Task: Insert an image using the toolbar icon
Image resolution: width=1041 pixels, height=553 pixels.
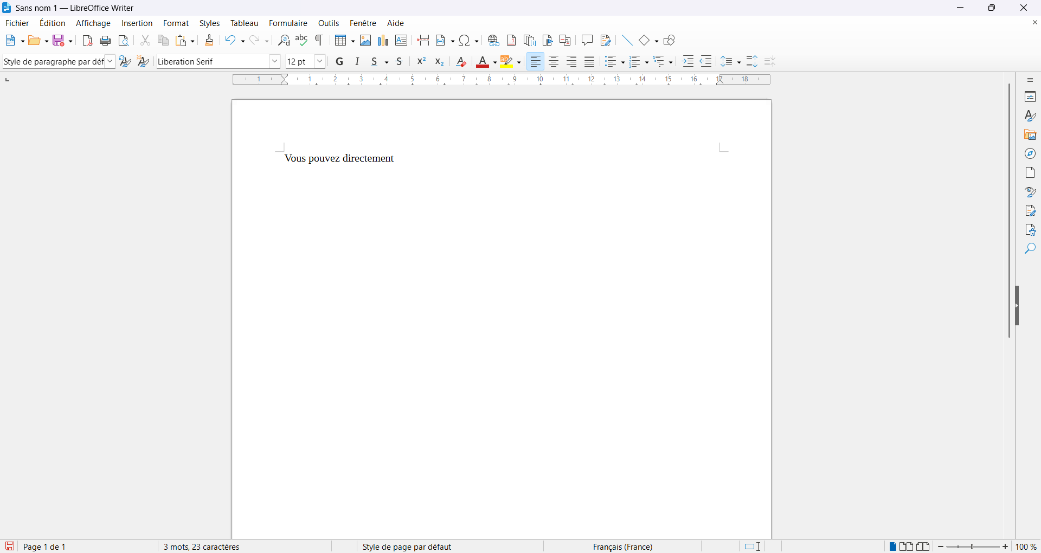Action: pos(365,41)
